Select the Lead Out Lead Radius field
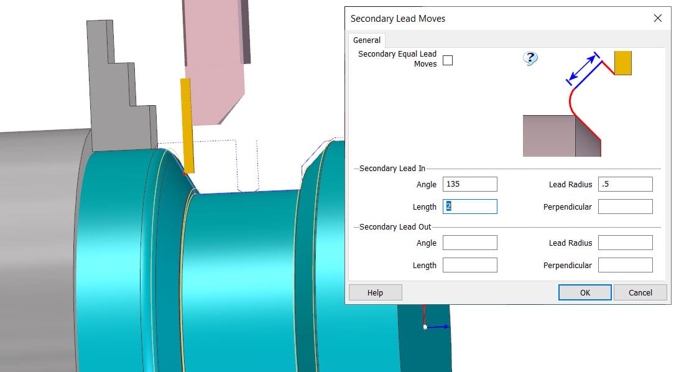The image size is (684, 372). pos(625,243)
